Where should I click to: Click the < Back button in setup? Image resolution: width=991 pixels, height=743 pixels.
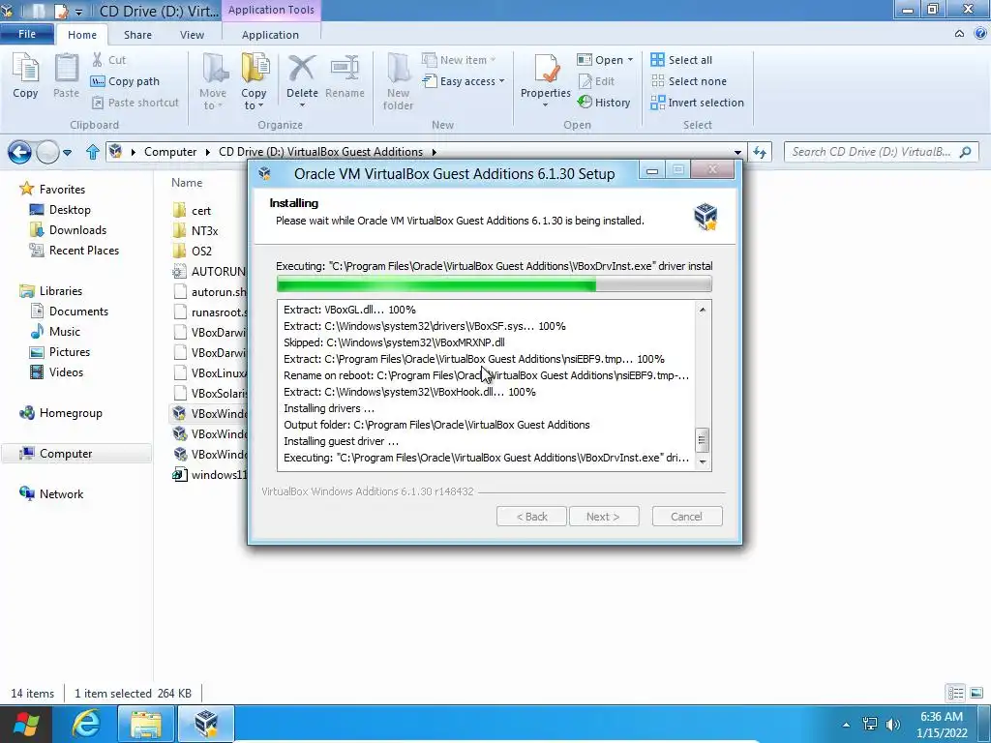pos(531,517)
